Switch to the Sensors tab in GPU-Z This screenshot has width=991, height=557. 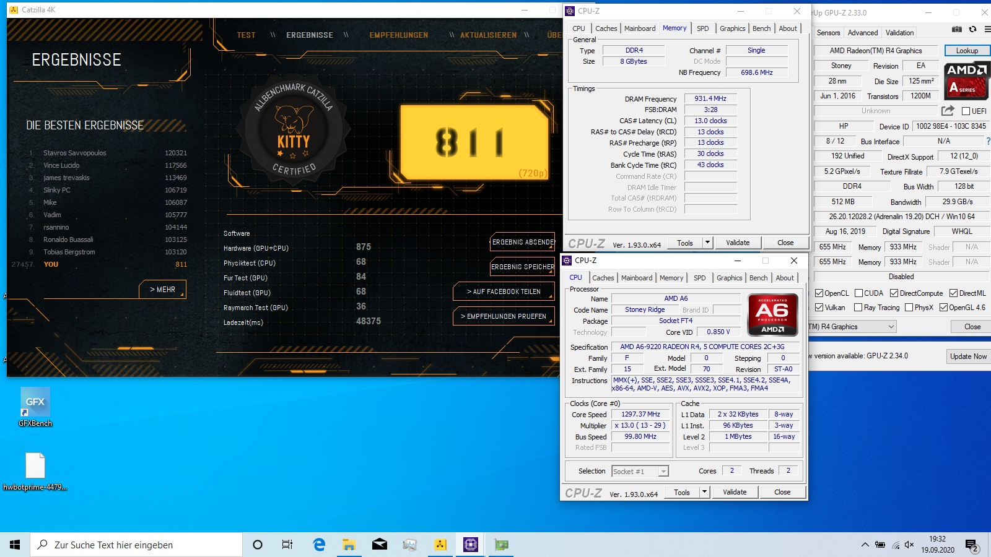click(828, 33)
